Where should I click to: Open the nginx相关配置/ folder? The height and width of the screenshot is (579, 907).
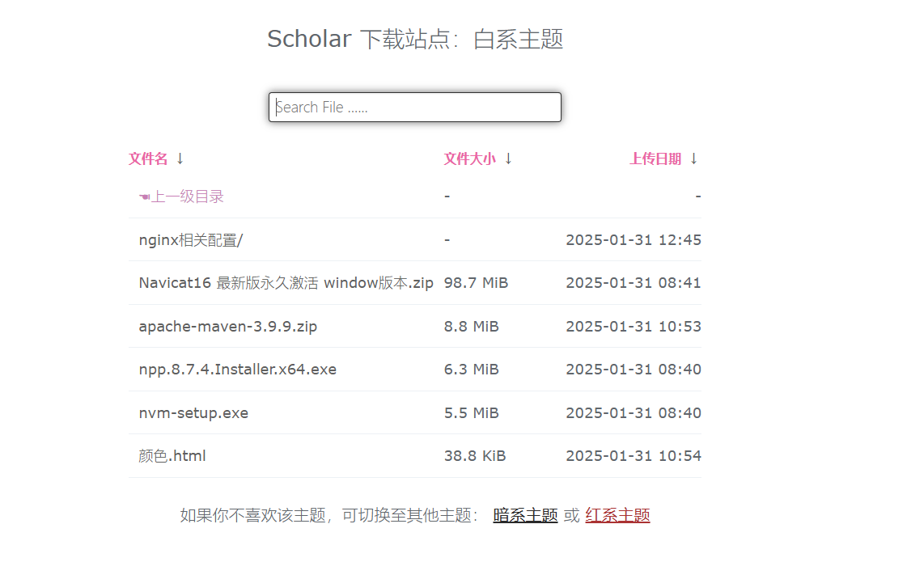(x=191, y=240)
